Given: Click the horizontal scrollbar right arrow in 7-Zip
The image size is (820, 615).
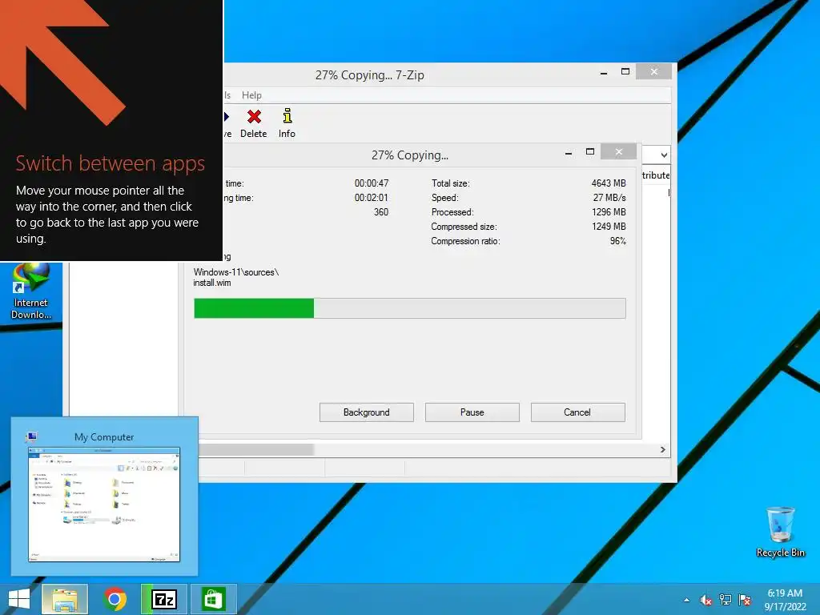Looking at the screenshot, I should tap(662, 450).
